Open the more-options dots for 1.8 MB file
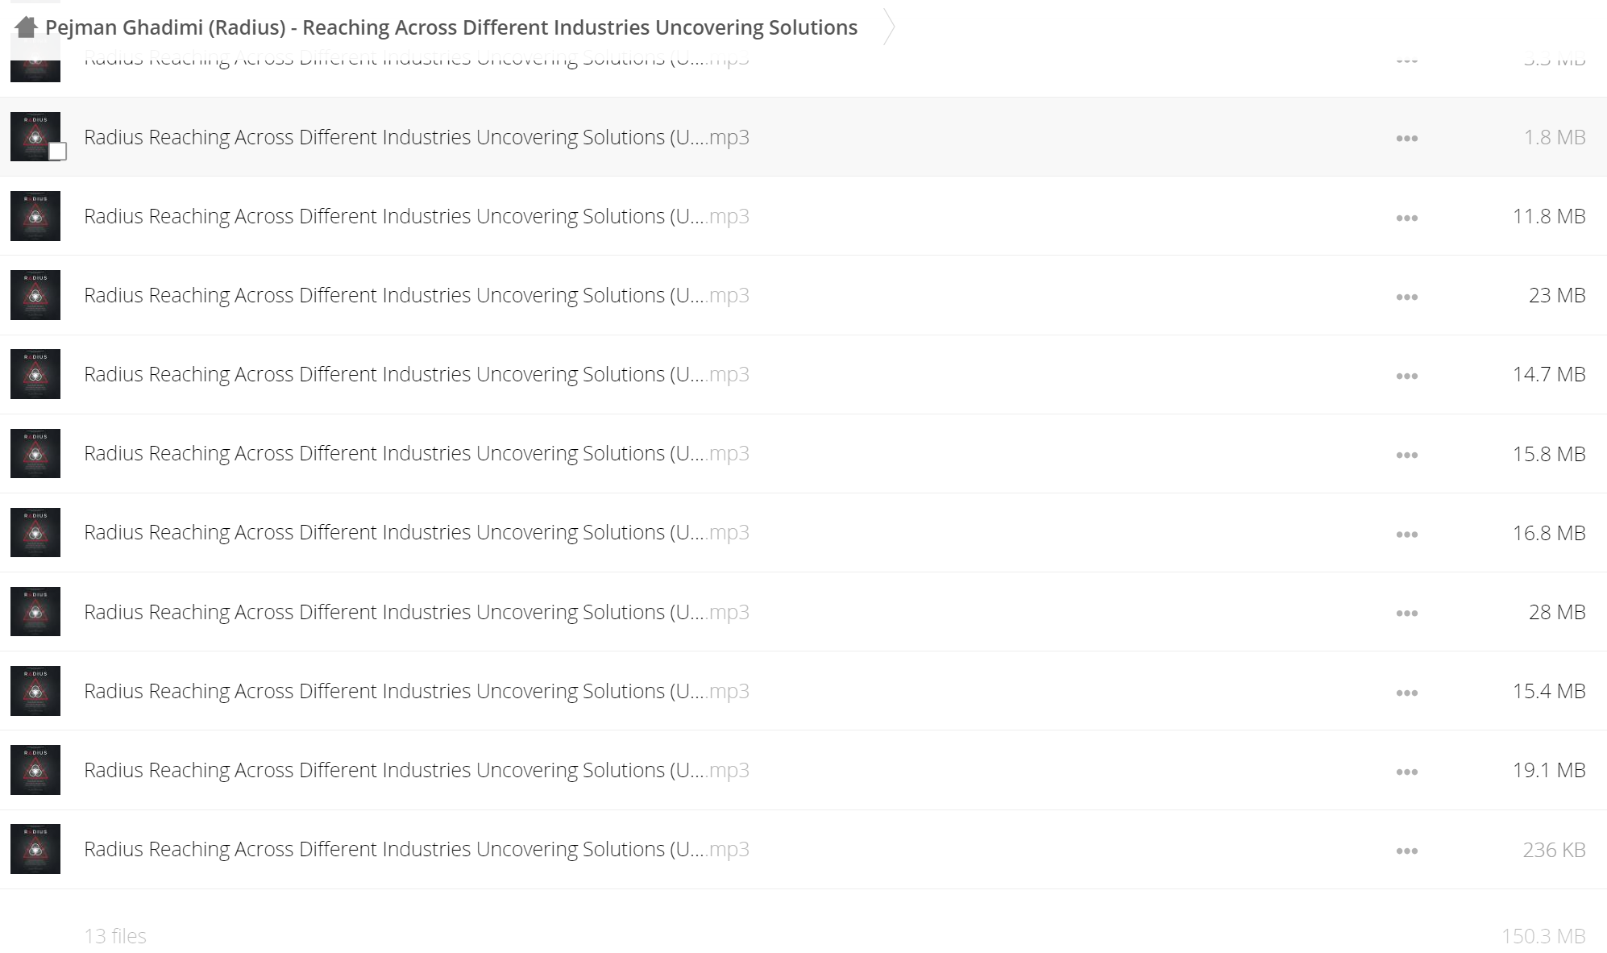Screen dimensions: 1607x953 1407,139
